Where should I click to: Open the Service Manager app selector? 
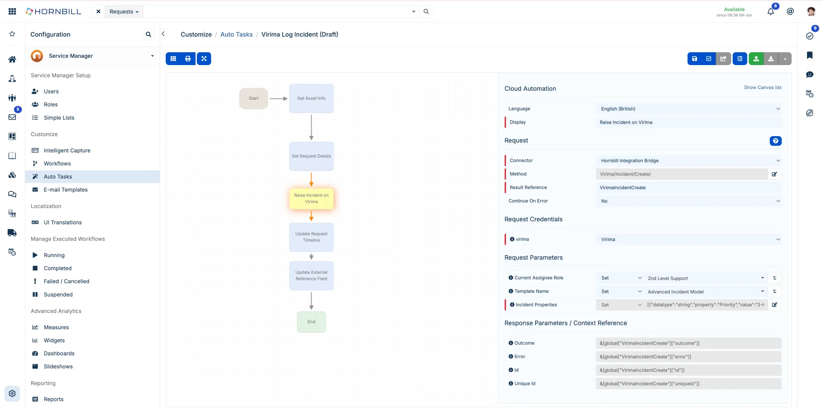click(92, 56)
